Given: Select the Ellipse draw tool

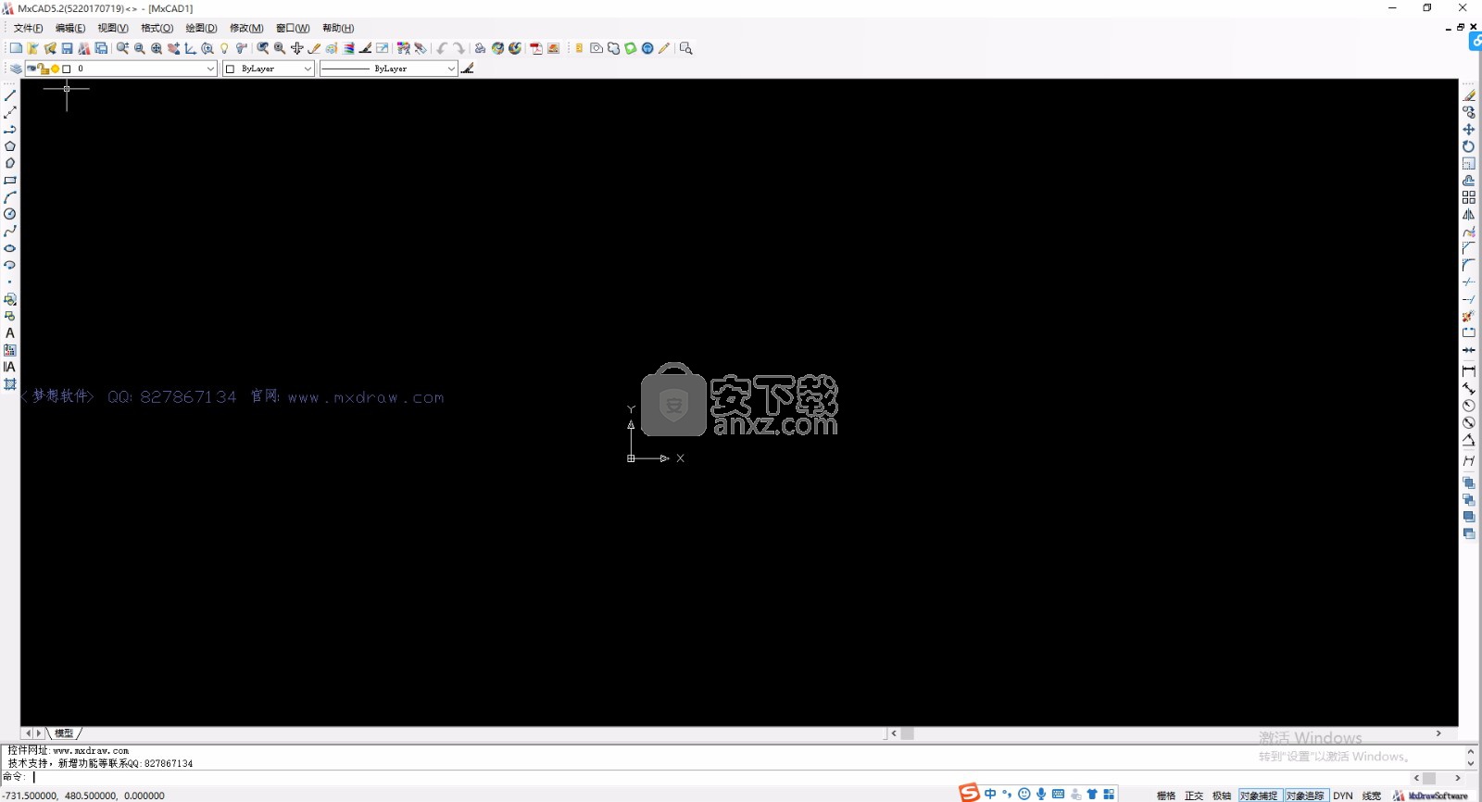Looking at the screenshot, I should [x=10, y=248].
